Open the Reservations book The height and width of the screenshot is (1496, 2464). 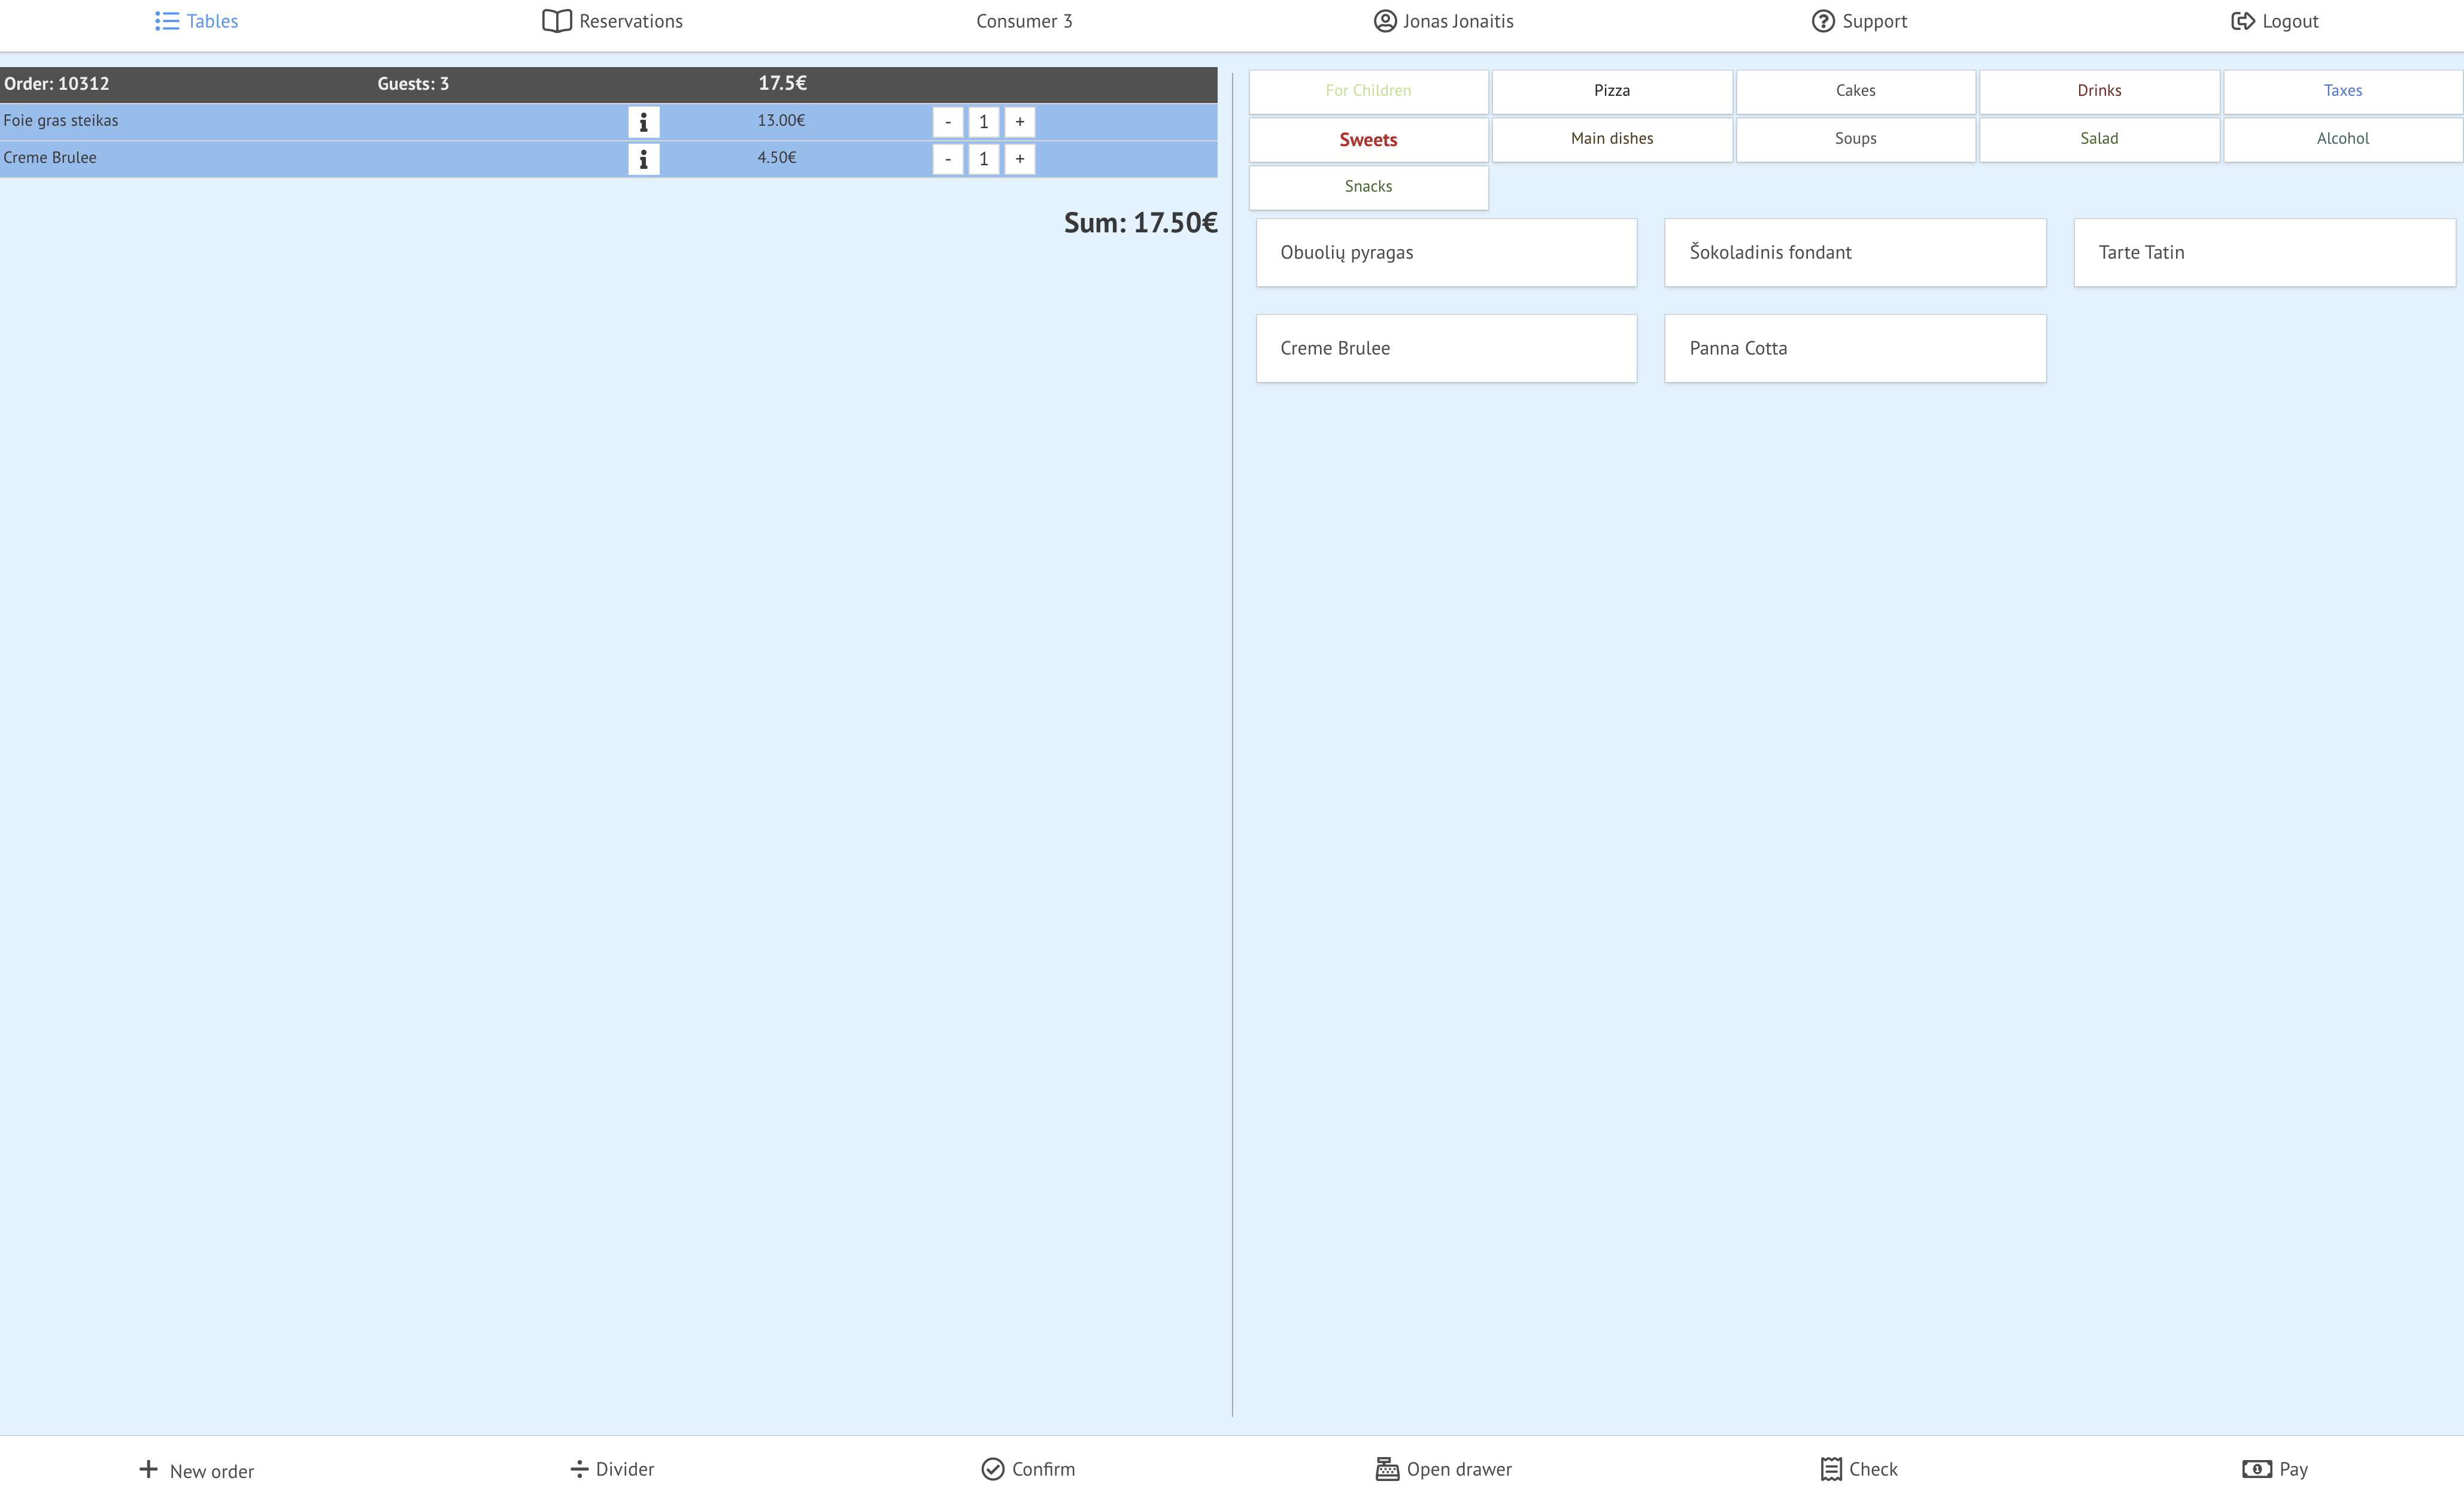click(x=612, y=21)
